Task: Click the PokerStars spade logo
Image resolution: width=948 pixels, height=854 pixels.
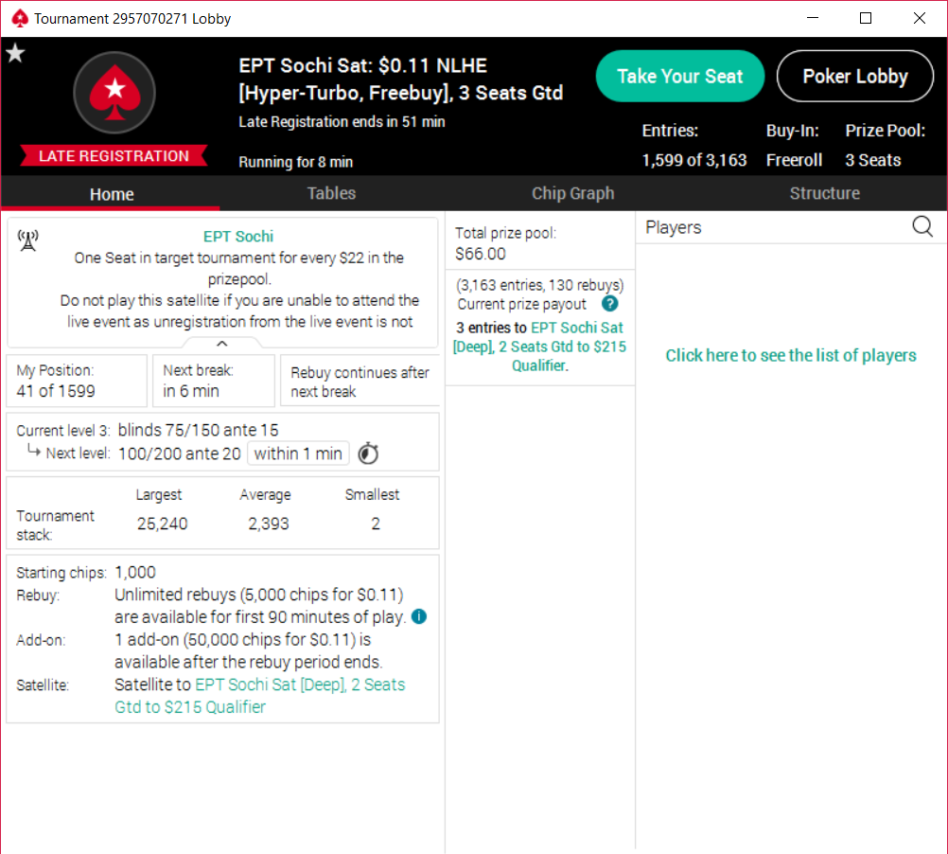Action: pos(114,93)
